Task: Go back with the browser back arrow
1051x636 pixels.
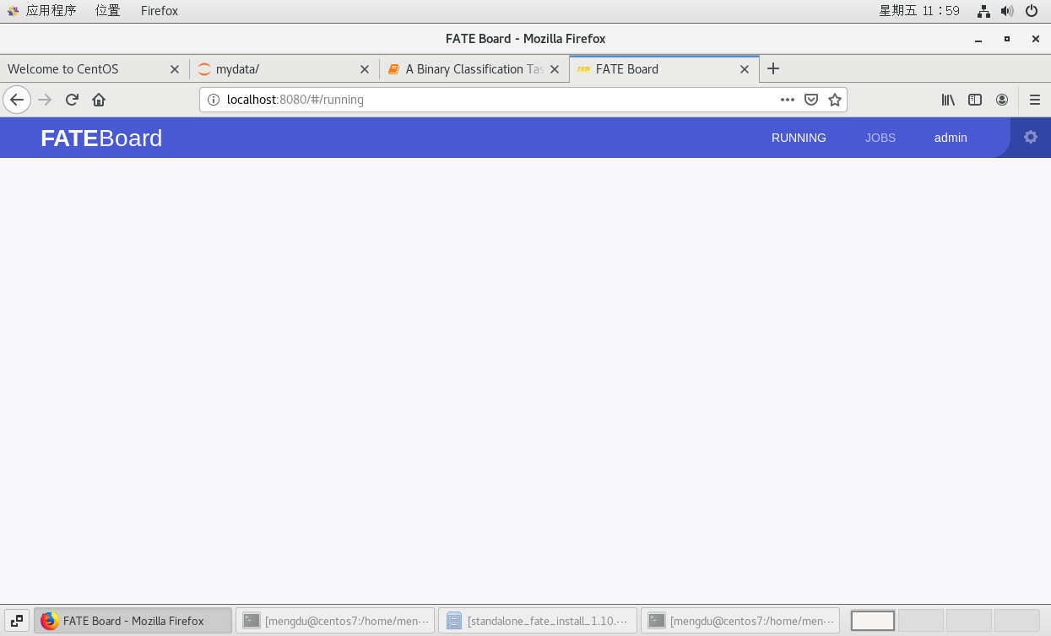Action: (x=17, y=100)
